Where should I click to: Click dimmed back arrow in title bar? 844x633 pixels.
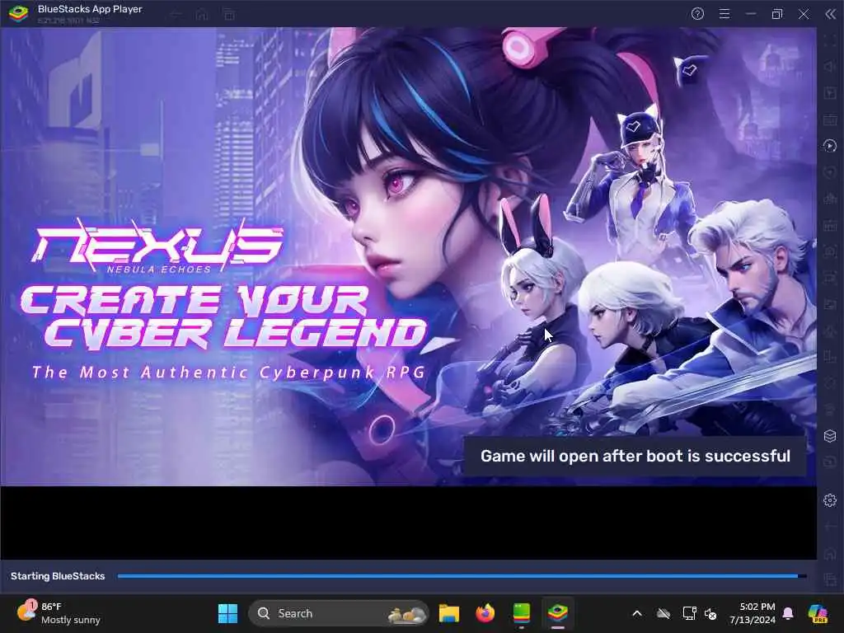176,15
